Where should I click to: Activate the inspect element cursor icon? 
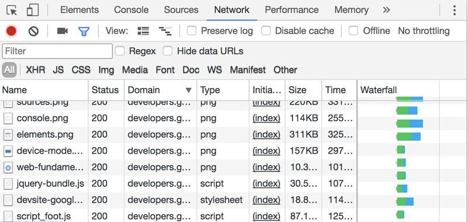(x=12, y=10)
